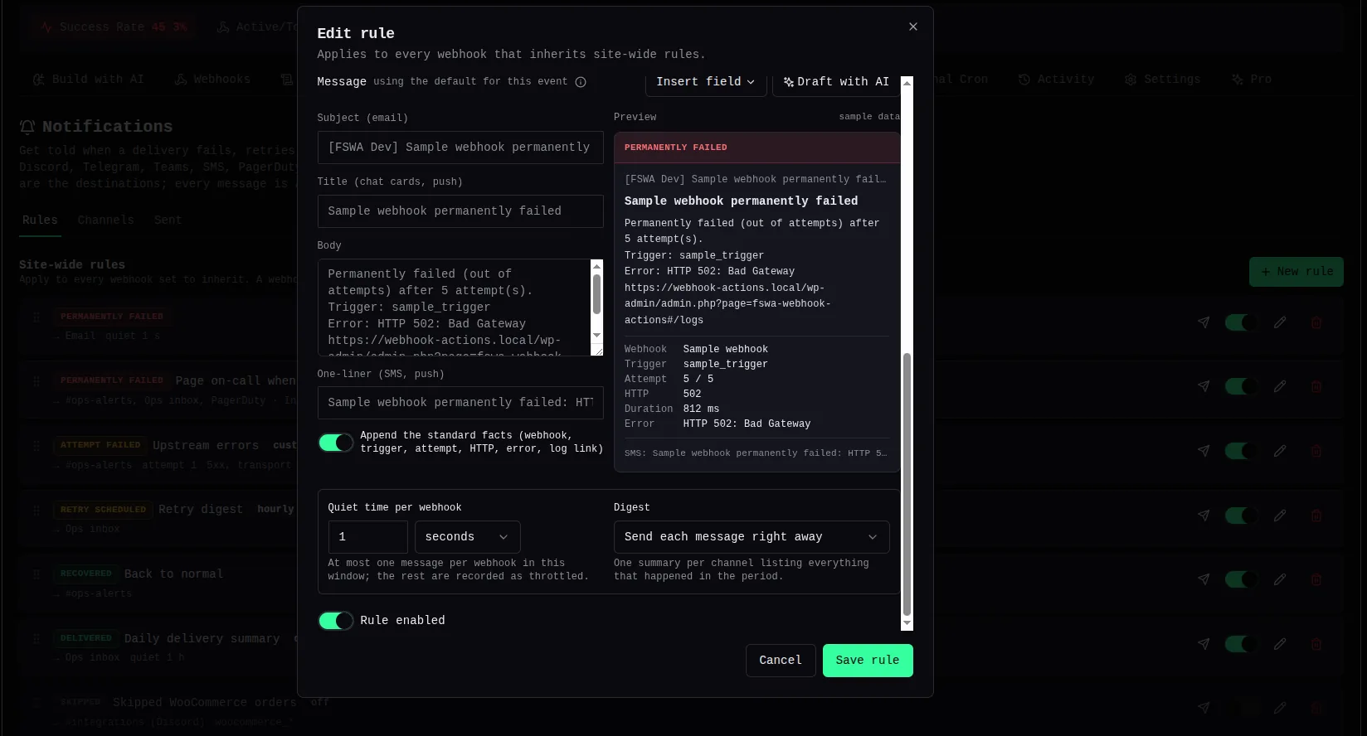Screen dimensions: 1367x736
Task: Delete the Page on-call rule
Action: tap(1316, 386)
